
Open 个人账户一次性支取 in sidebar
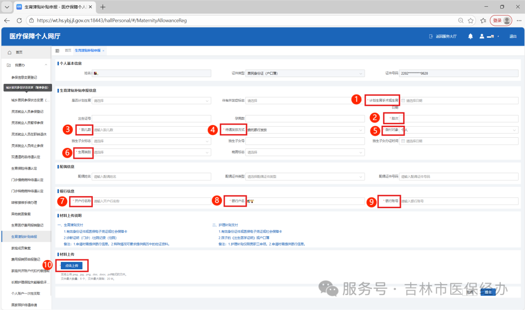(x=26, y=294)
